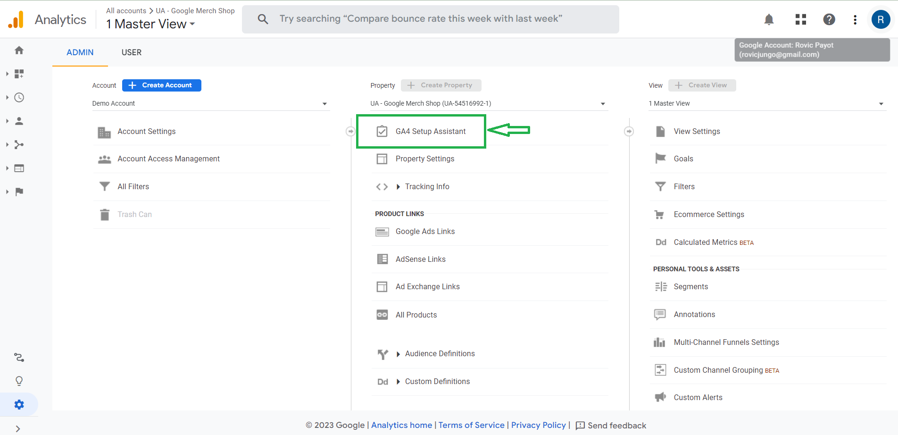Open Attribution path icon in sidebar
This screenshot has height=435, width=898.
tap(19, 357)
